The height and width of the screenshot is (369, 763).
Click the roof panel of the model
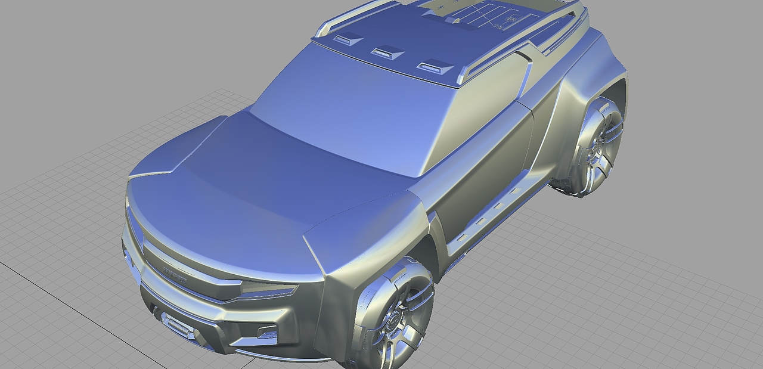click(x=477, y=24)
